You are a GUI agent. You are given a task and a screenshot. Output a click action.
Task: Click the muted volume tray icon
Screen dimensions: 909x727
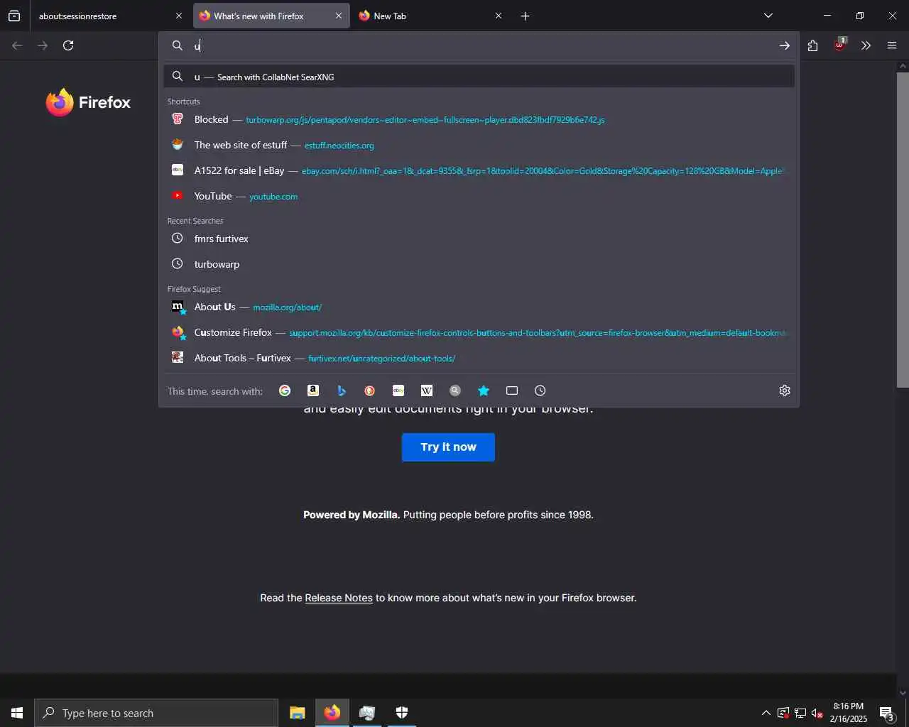(x=817, y=713)
